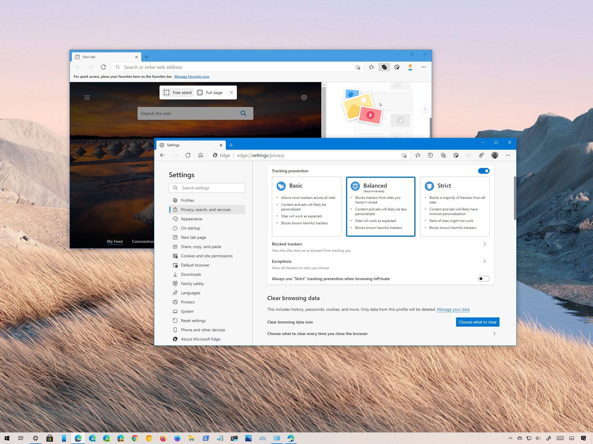Image resolution: width=593 pixels, height=444 pixels.
Task: Open History from the Settings window toolbar
Action: pyautogui.click(x=431, y=155)
